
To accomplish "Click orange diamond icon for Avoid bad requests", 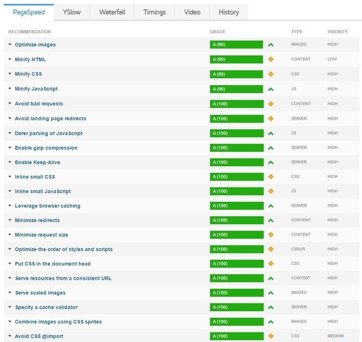I will click(271, 104).
